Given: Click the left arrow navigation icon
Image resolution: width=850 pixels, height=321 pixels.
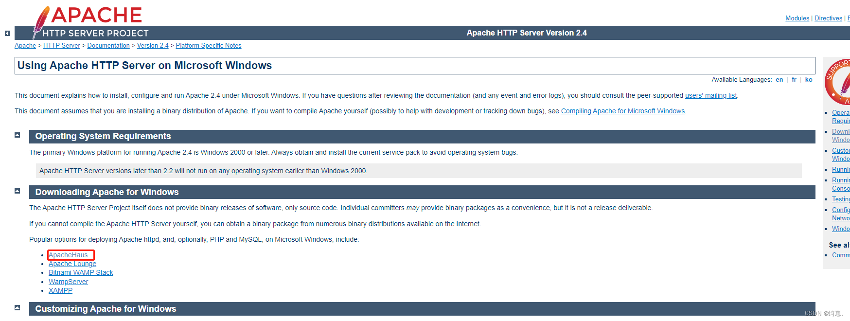Looking at the screenshot, I should pyautogui.click(x=7, y=33).
